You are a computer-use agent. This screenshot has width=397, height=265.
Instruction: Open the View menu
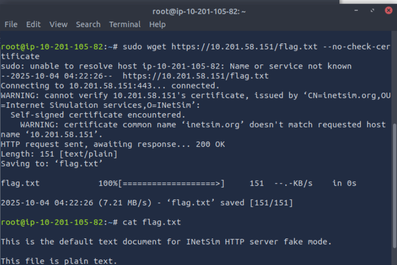(x=58, y=24)
